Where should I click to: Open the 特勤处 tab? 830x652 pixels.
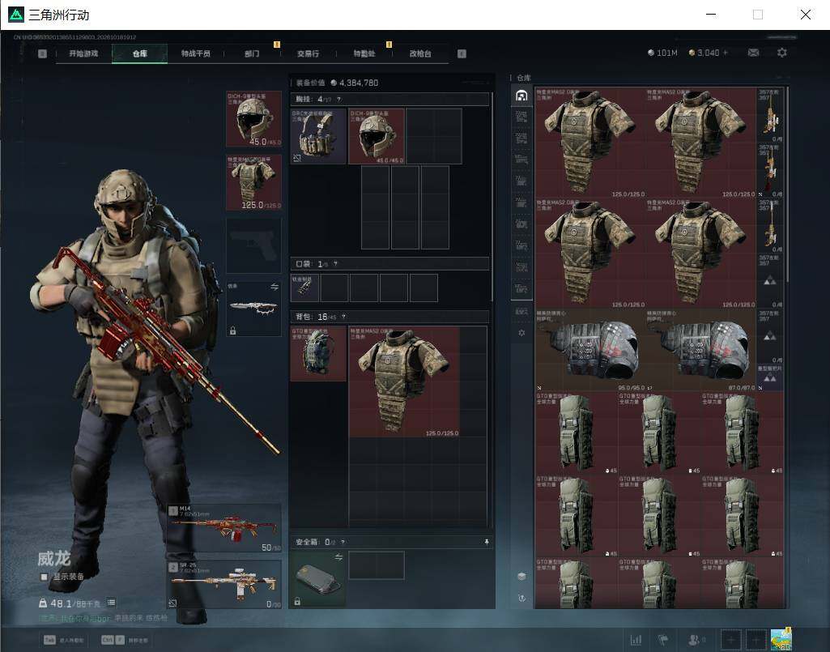(x=364, y=53)
